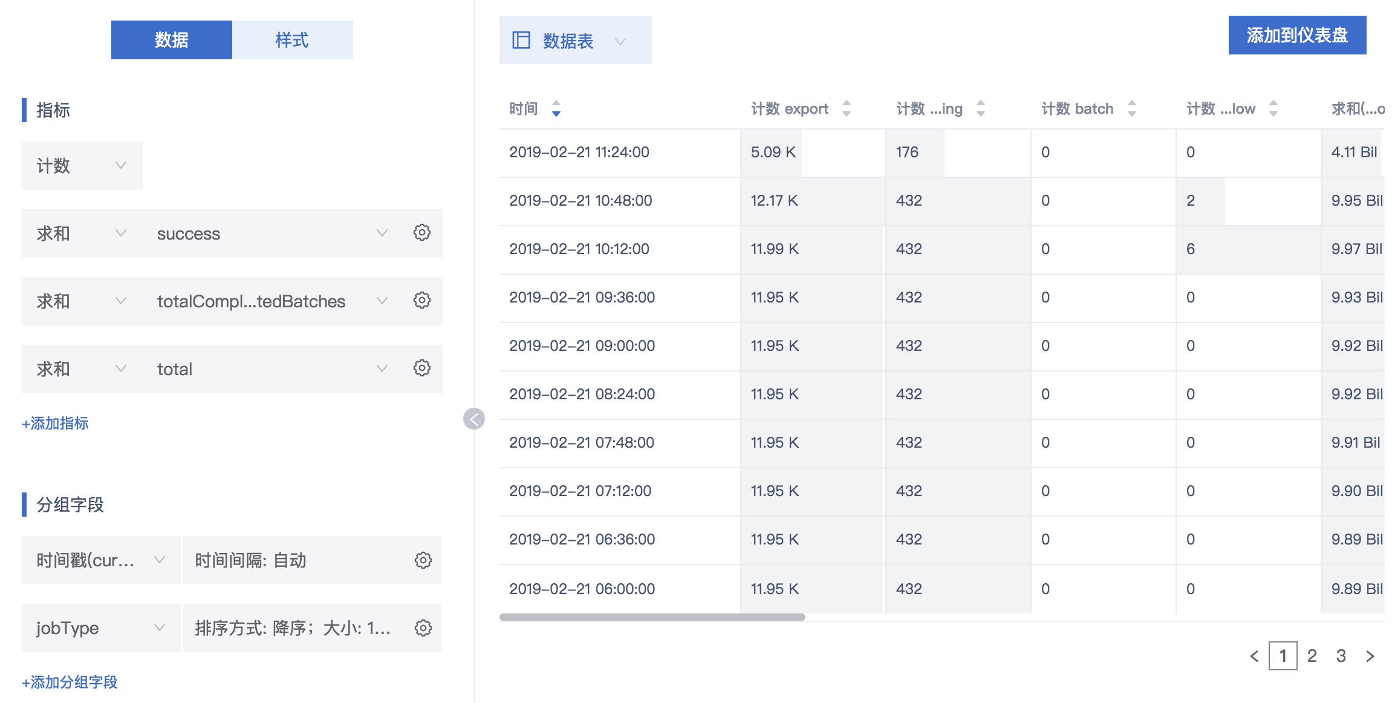Go to page 2
Viewport: 1392px width, 703px height.
coord(1312,656)
